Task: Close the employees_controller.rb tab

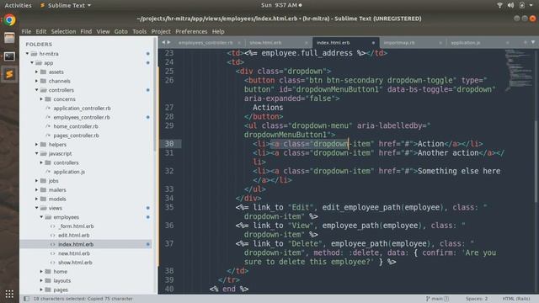Action: [x=239, y=43]
